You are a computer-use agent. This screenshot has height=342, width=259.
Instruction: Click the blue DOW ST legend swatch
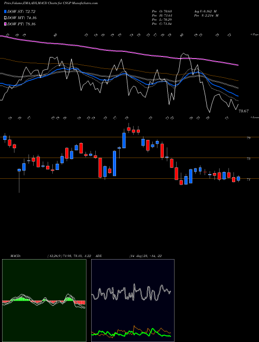(6, 11)
